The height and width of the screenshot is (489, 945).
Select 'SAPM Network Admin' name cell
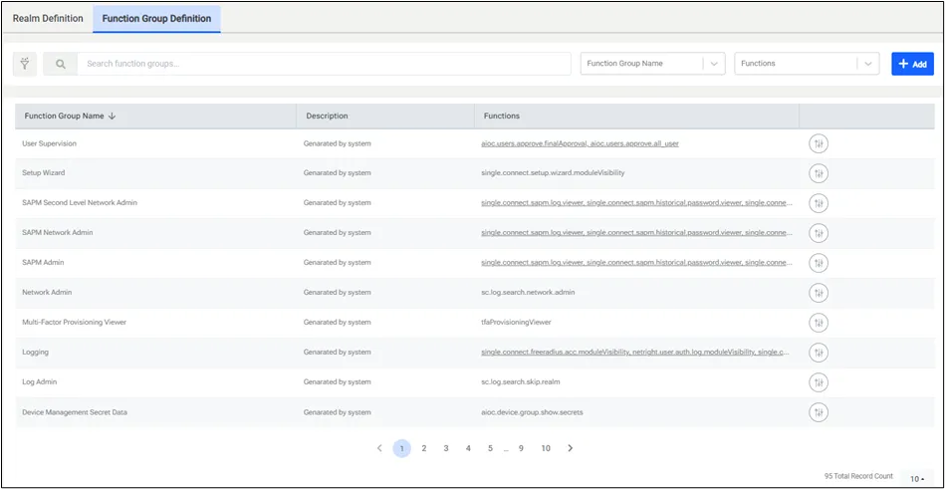57,232
